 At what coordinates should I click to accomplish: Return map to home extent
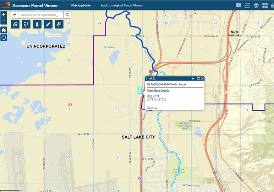tap(3, 30)
